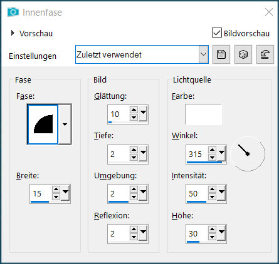Viewport: 279px width, 264px height.
Task: Increase Höhe value with up arrow
Action: (x=212, y=230)
